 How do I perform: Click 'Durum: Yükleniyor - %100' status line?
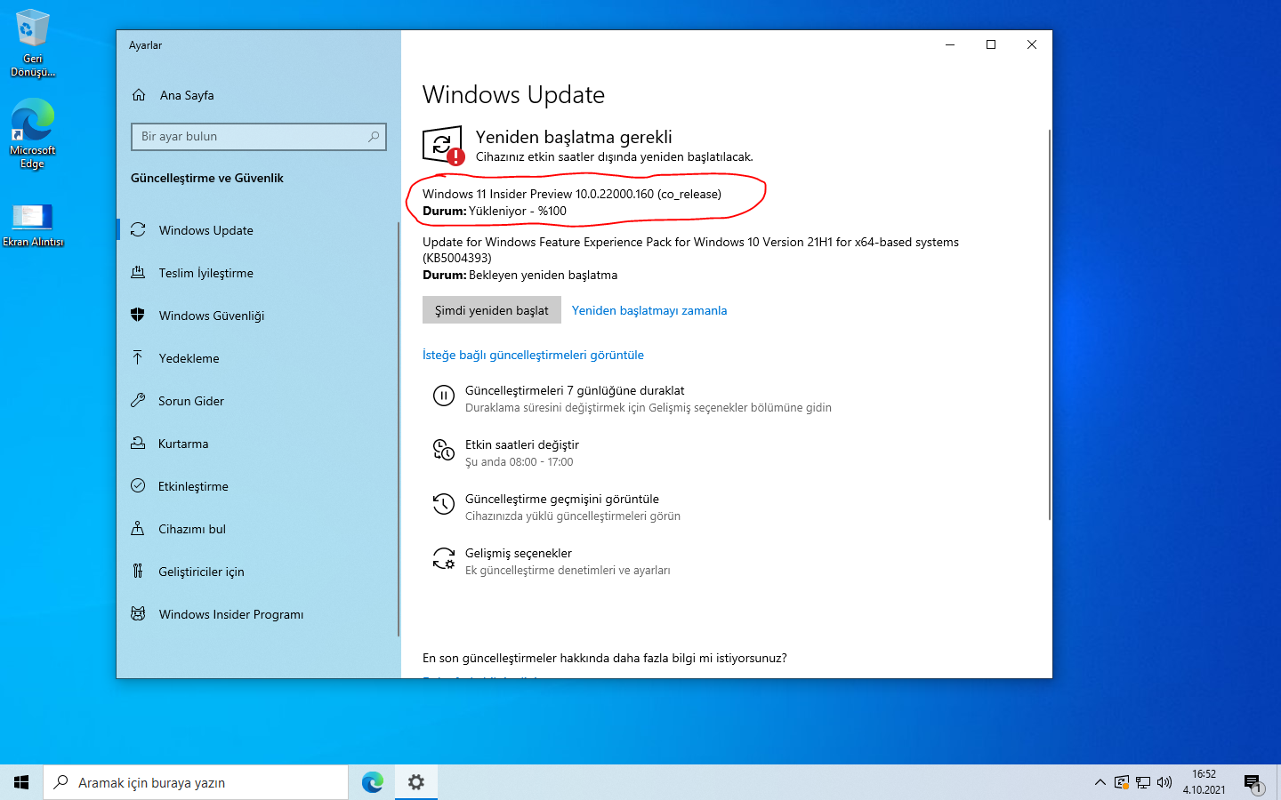(495, 212)
